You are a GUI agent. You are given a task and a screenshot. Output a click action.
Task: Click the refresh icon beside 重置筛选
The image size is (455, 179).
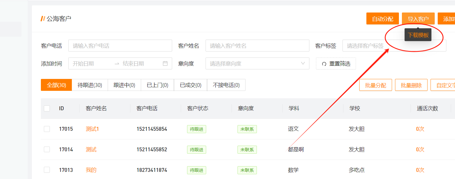[x=324, y=63]
